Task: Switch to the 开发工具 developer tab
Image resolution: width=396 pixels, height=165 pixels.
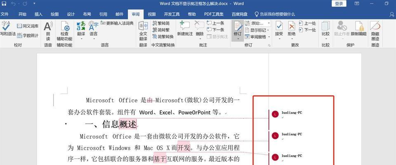Action: [x=172, y=14]
